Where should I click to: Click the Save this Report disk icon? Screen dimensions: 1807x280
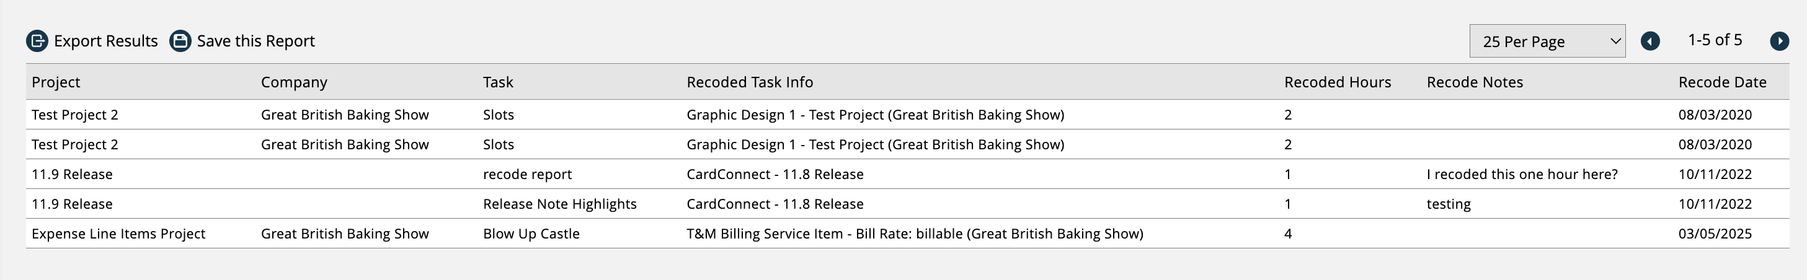(180, 42)
